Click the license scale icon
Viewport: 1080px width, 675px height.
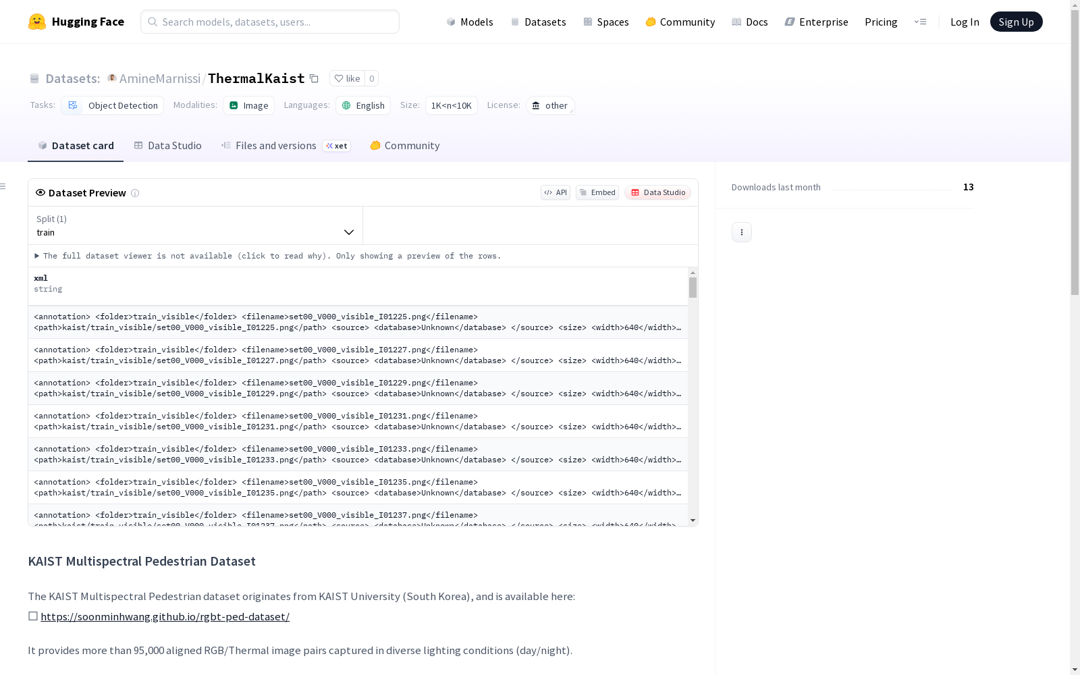pyautogui.click(x=536, y=105)
